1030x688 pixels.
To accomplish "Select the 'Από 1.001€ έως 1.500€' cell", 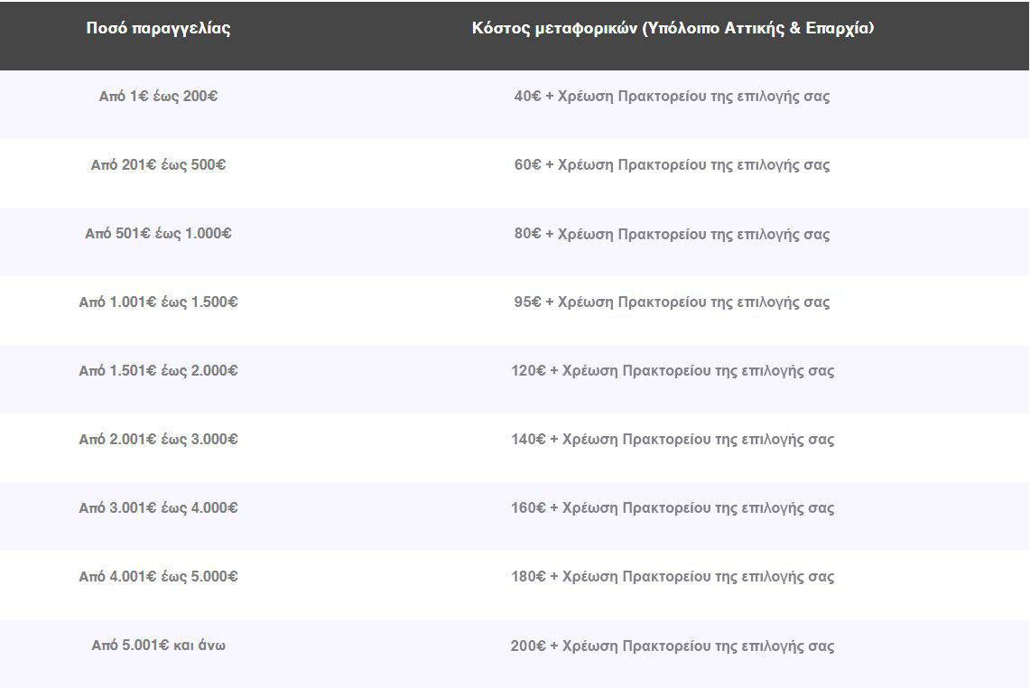I will [158, 302].
